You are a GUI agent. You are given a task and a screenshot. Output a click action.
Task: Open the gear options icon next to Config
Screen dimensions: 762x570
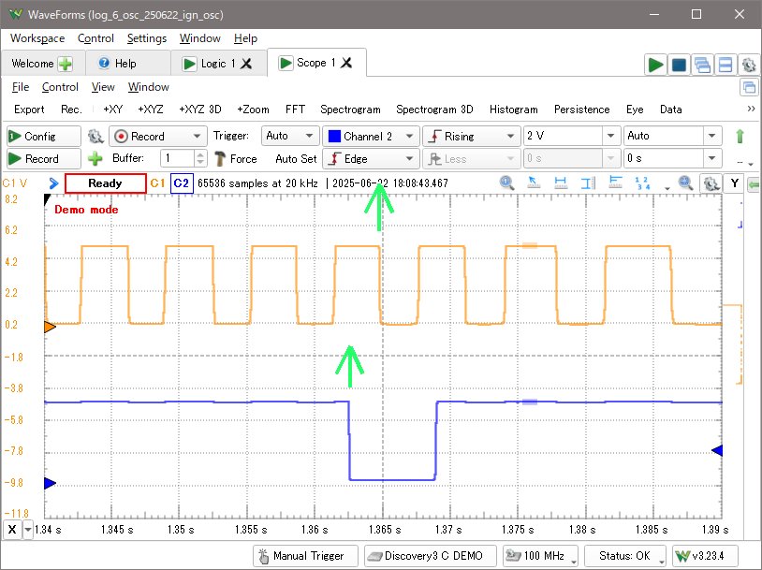click(95, 136)
